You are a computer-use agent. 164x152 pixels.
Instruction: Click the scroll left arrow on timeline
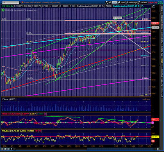15,149
